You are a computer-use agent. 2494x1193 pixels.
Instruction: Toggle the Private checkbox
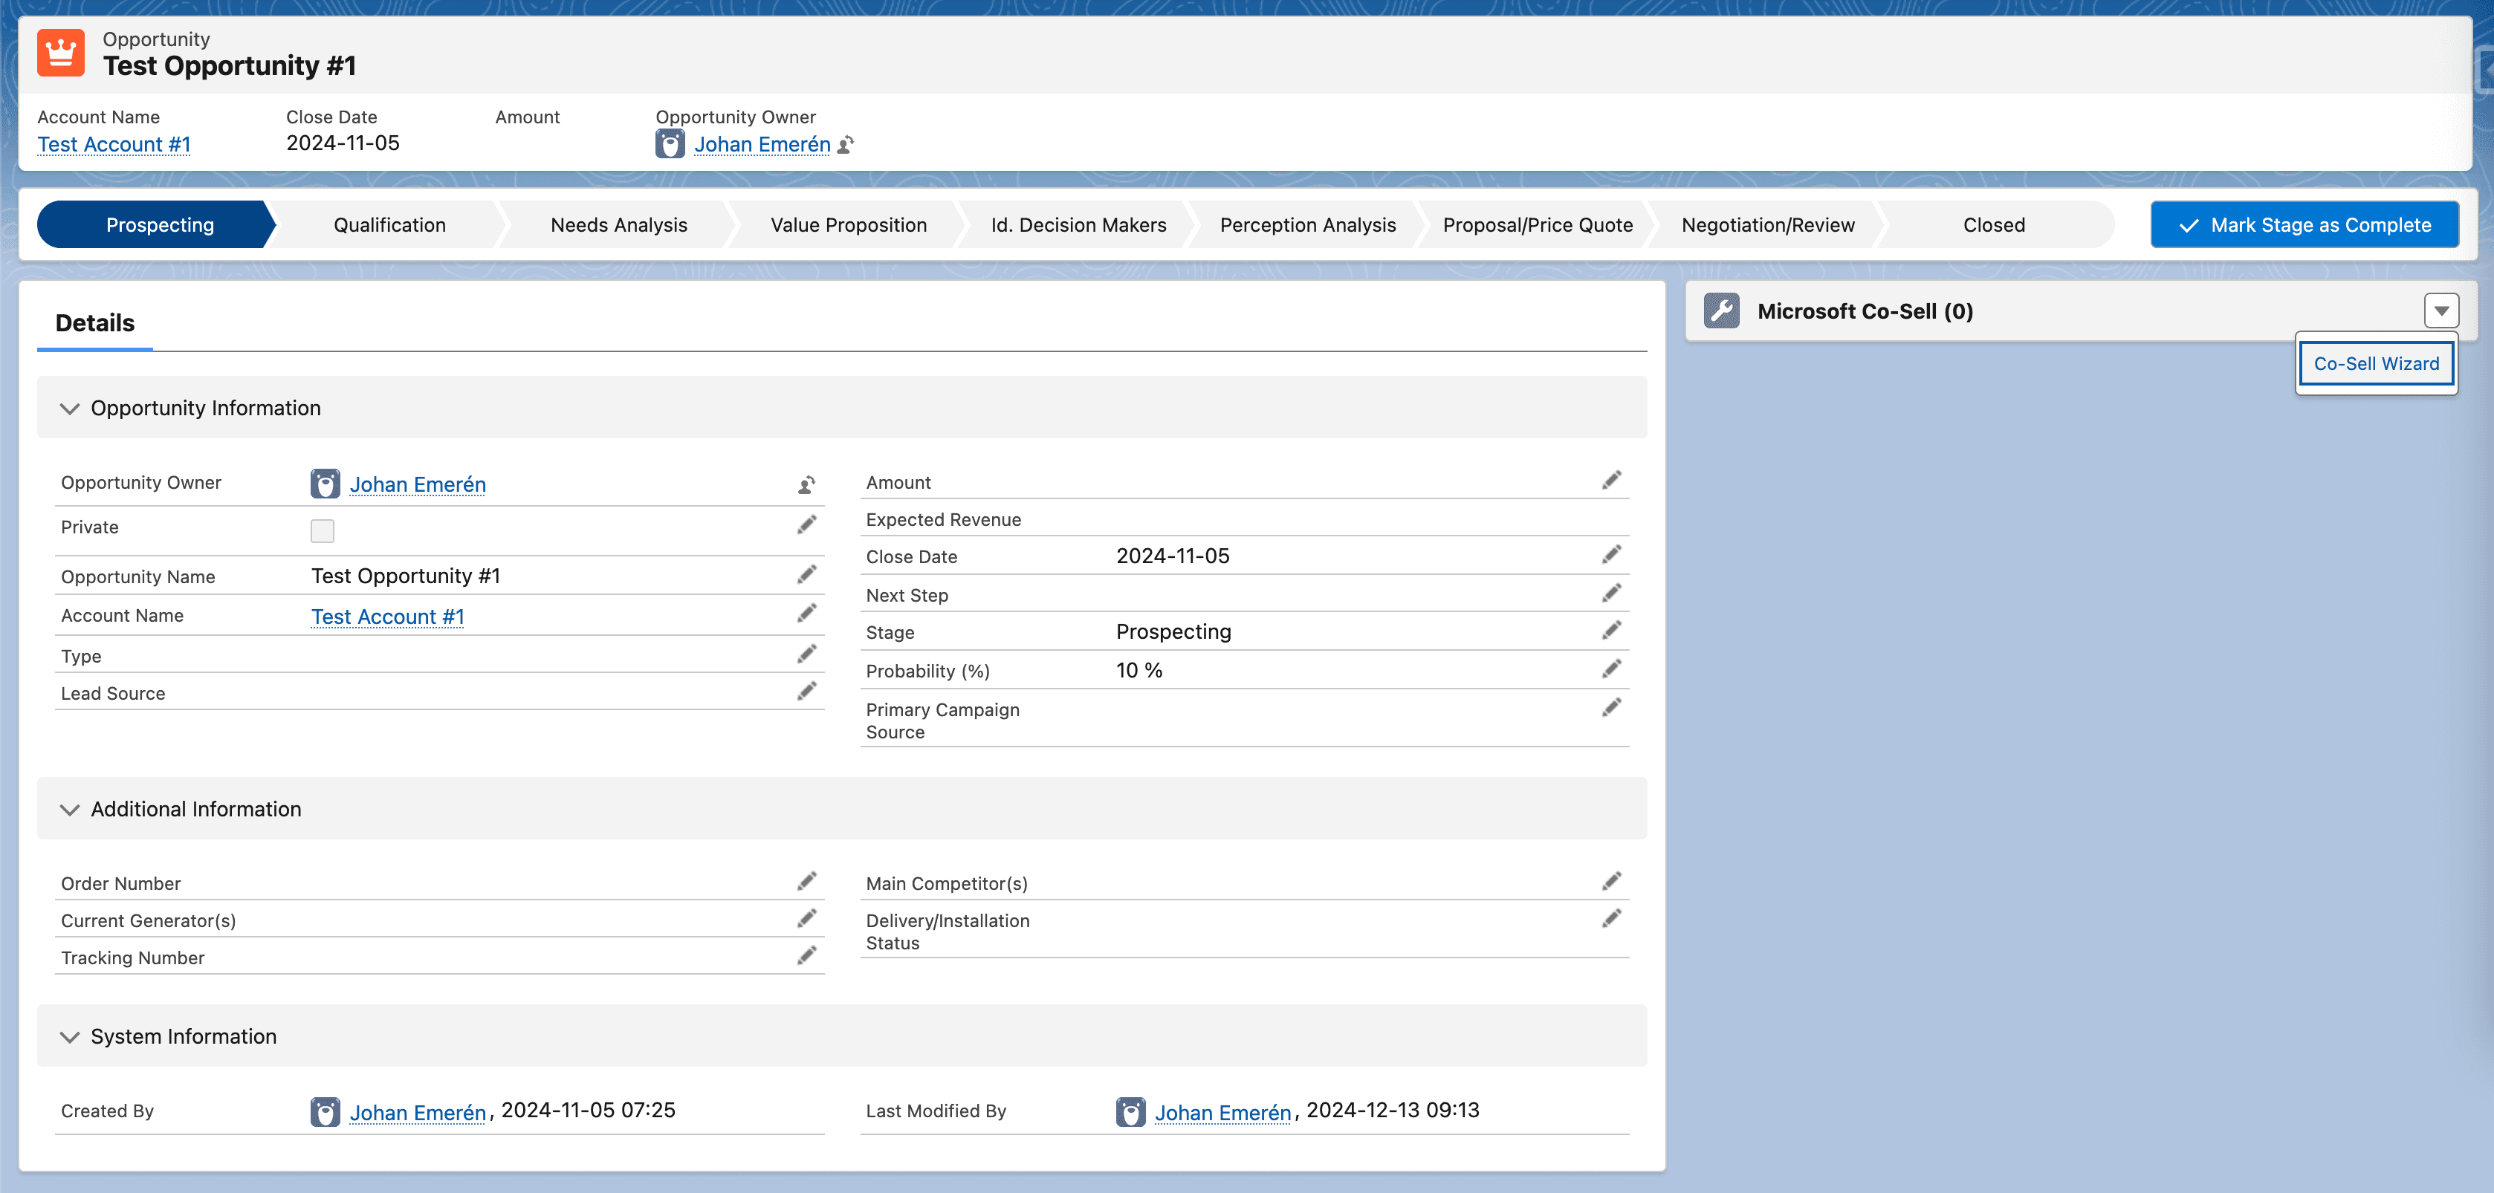323,530
